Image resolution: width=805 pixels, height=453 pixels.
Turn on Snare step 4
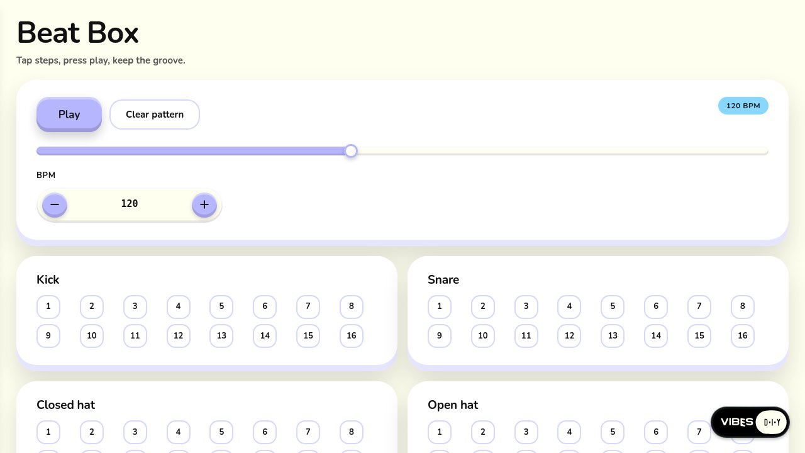[x=569, y=306]
